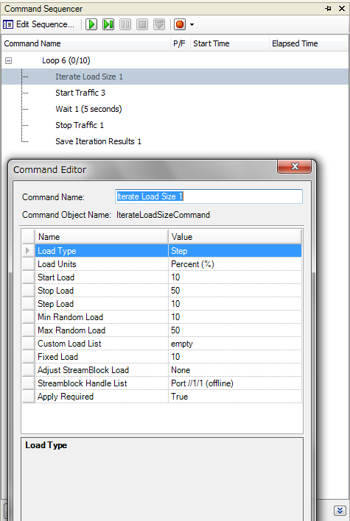The height and width of the screenshot is (521, 350).
Task: Select the Start Traffic 3 command
Action: tap(80, 93)
